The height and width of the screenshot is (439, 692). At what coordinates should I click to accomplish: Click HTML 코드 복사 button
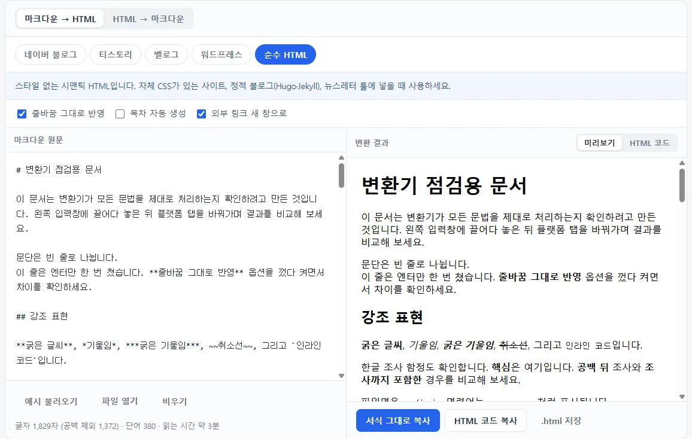(x=485, y=421)
